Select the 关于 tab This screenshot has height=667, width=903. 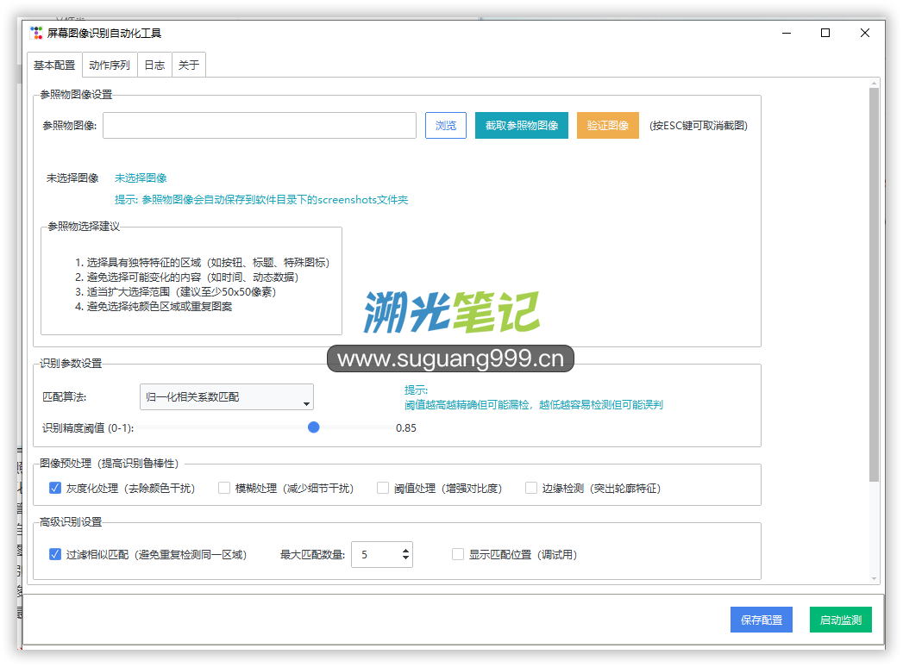(x=189, y=65)
